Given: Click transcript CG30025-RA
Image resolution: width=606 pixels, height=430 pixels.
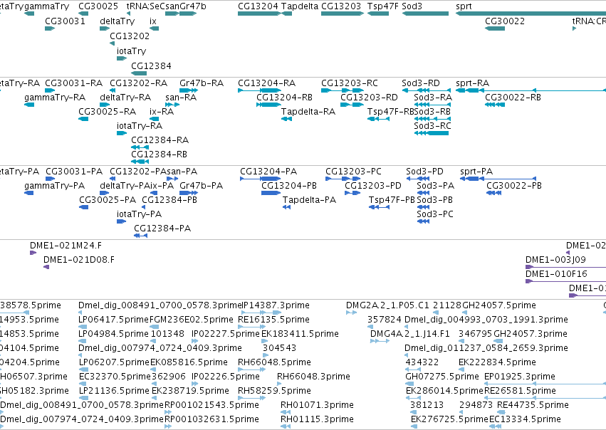Looking at the screenshot, I should tap(107, 112).
